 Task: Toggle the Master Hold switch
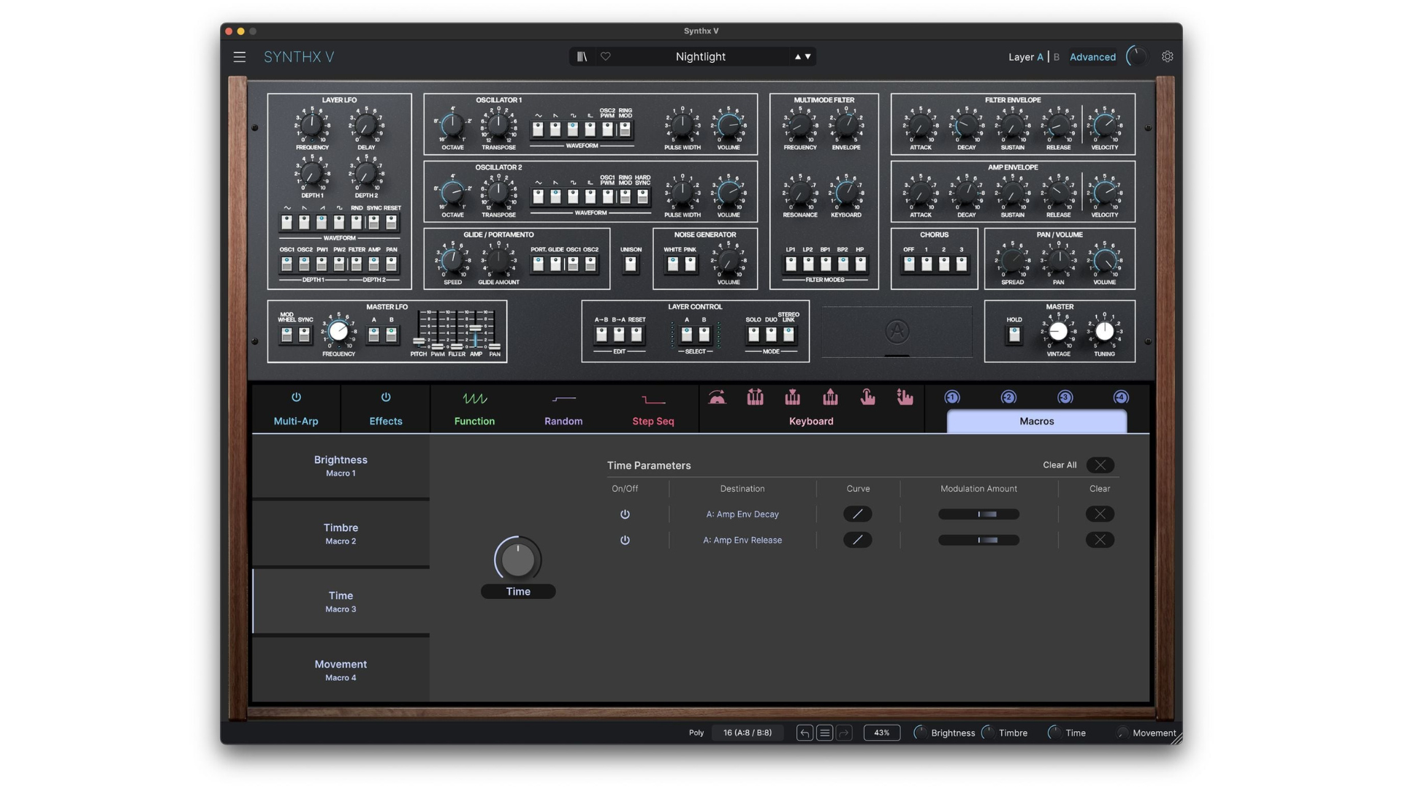[1014, 335]
